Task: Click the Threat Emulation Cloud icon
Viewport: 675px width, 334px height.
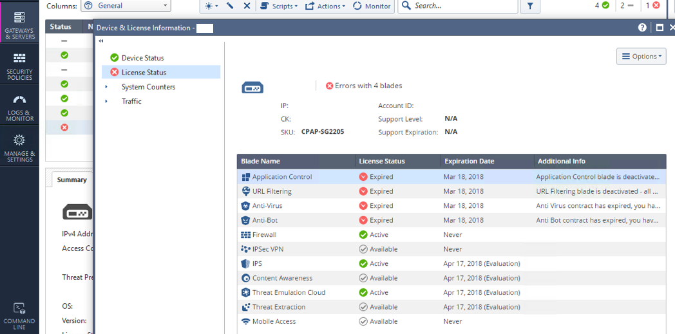Action: [246, 293]
